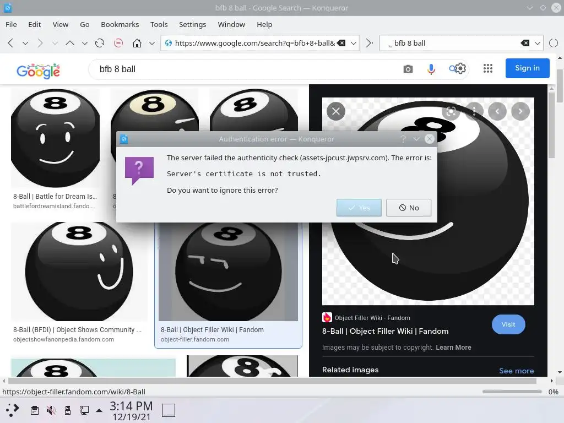Open the Forward history dropdown

(x=55, y=43)
